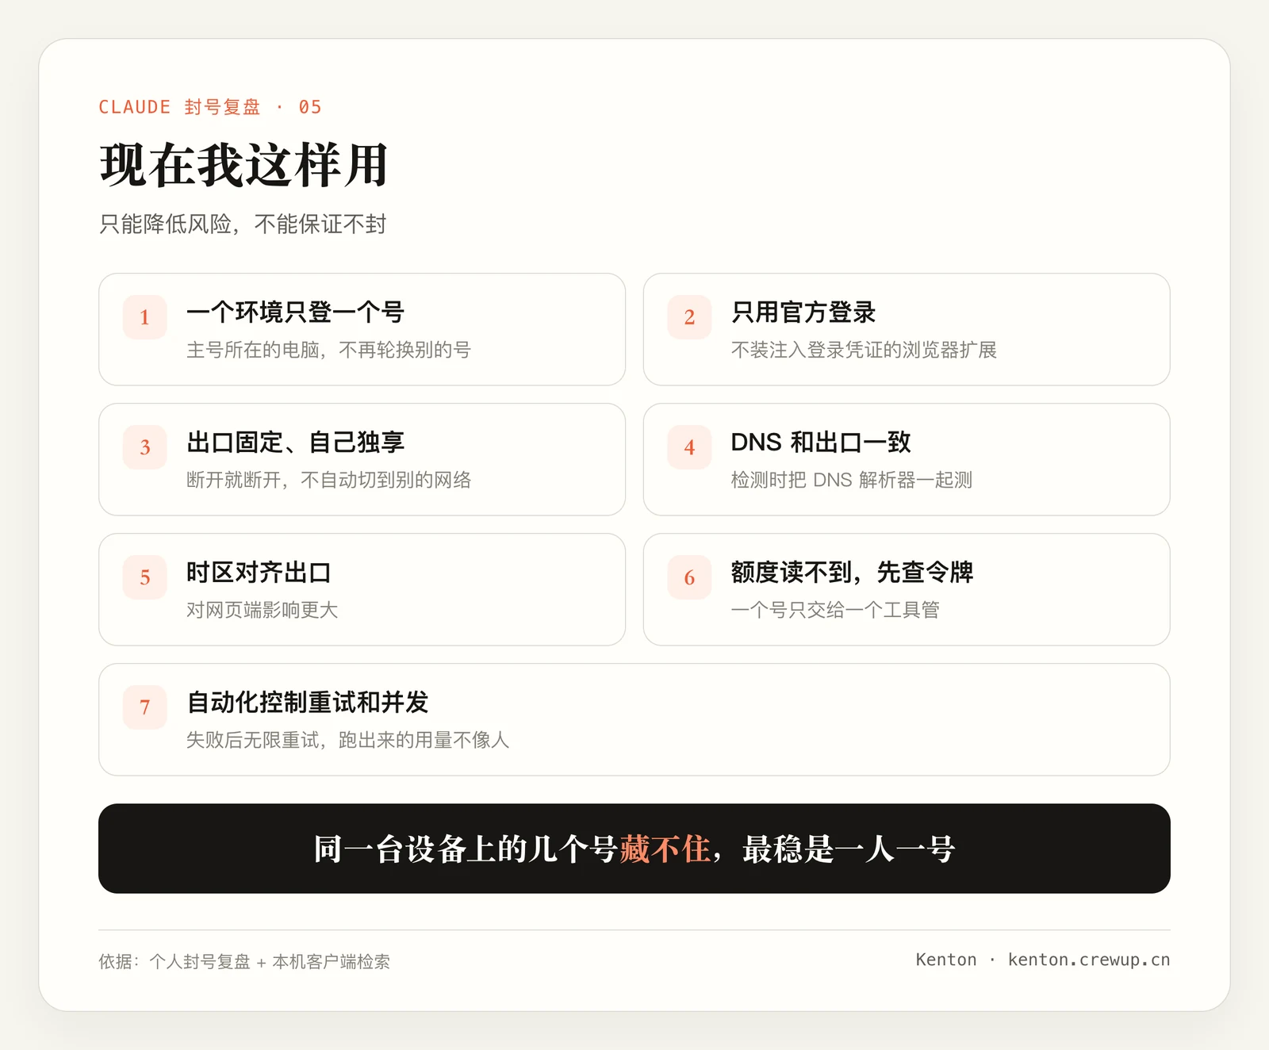Click the text 断开就断开,不自动切到别的网络
1269x1050 pixels.
[x=328, y=480]
